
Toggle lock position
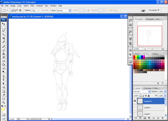[x=146, y=96]
